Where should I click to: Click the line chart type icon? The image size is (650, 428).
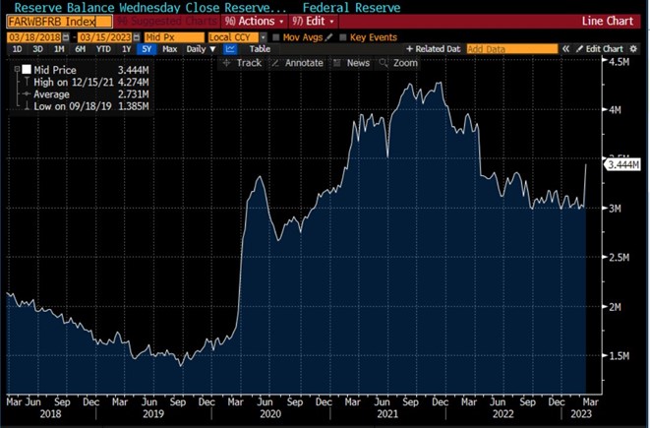[234, 48]
